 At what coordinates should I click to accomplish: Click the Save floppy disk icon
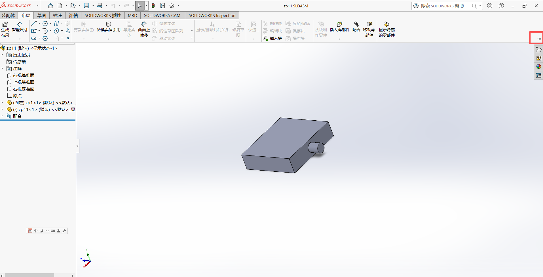click(x=86, y=6)
